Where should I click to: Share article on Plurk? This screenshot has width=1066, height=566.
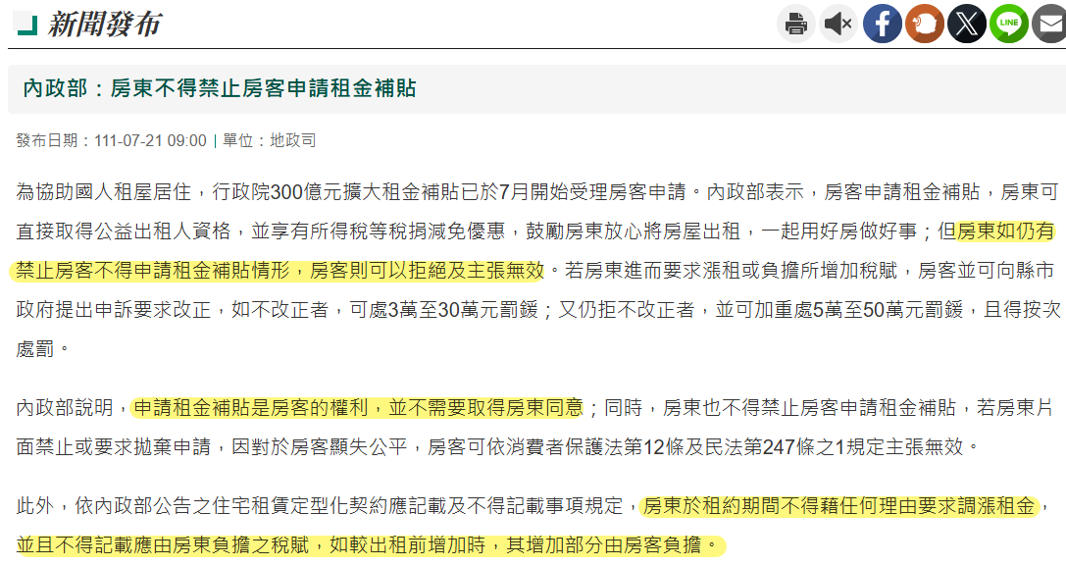coord(925,24)
